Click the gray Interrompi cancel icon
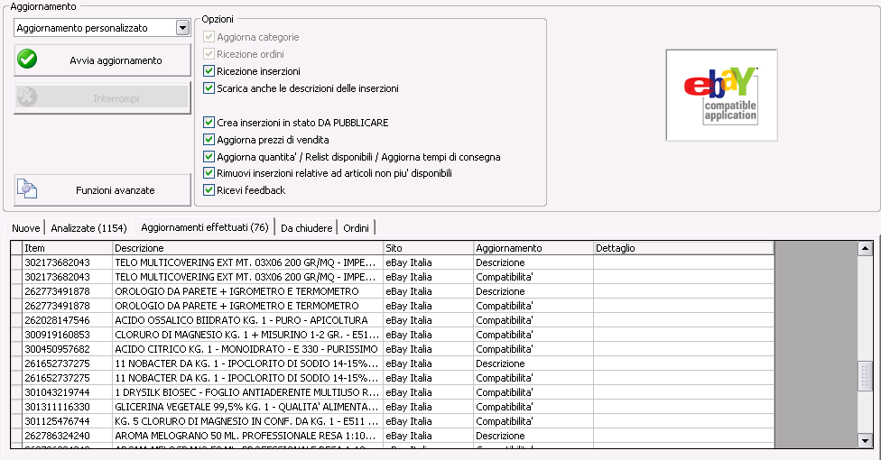The image size is (881, 460). tap(27, 97)
